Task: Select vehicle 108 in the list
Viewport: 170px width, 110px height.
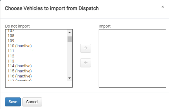Action: [x=11, y=36]
